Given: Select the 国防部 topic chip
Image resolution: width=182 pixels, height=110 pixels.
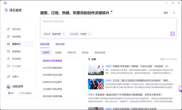Looking at the screenshot, I should coord(85,53).
